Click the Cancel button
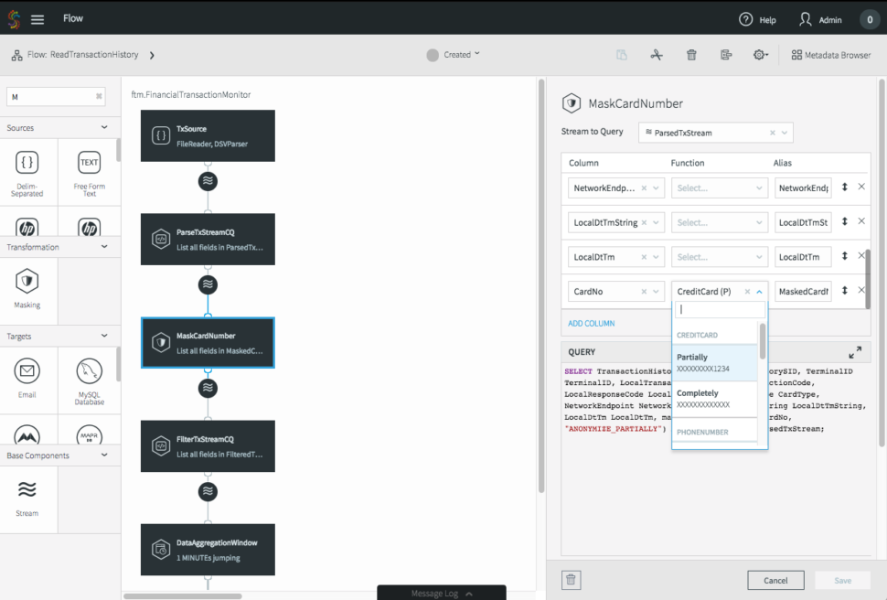 click(775, 579)
